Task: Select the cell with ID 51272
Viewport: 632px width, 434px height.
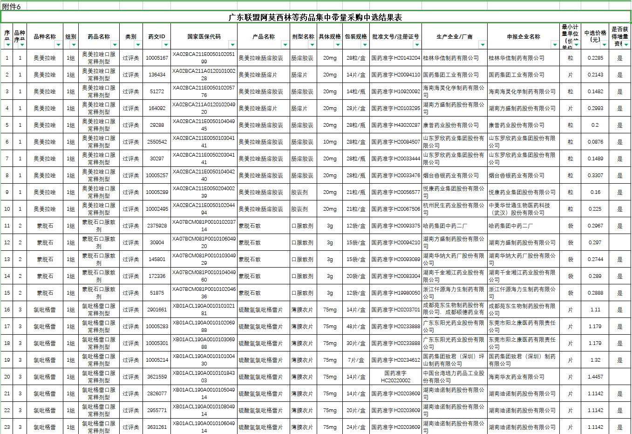Action: click(x=157, y=91)
